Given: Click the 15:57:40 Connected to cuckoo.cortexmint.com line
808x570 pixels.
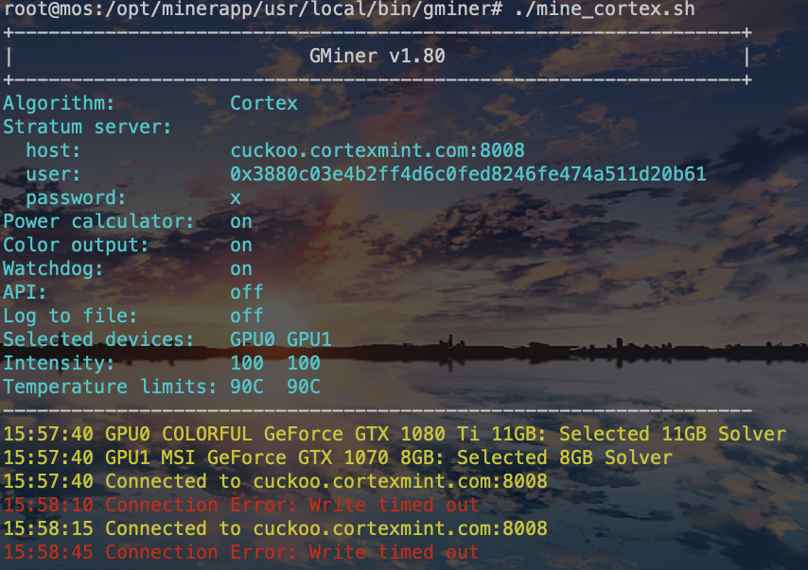Looking at the screenshot, I should click(275, 481).
